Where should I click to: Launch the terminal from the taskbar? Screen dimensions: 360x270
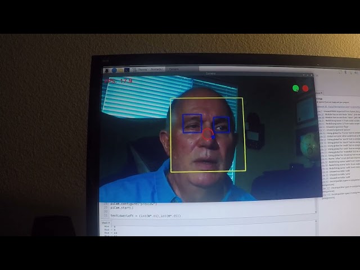pyautogui.click(x=127, y=70)
